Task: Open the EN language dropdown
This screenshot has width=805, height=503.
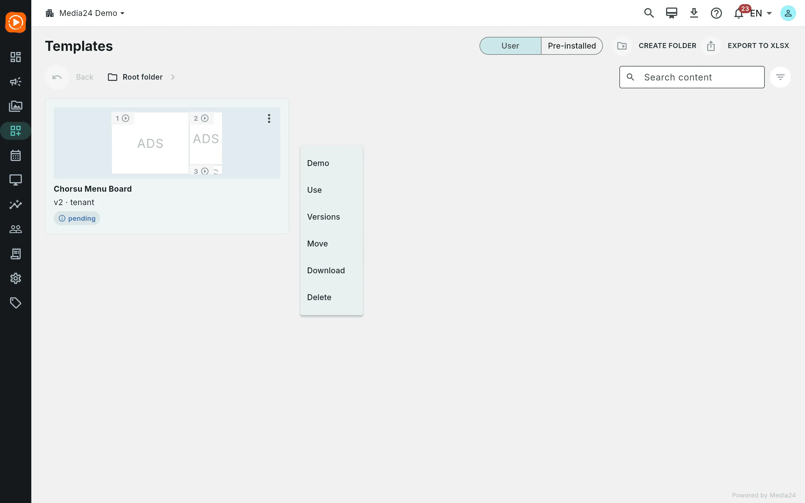Action: point(761,13)
